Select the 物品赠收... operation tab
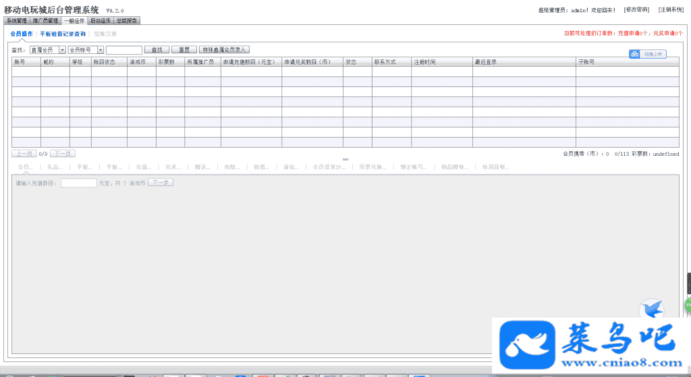This screenshot has width=691, height=377. point(455,167)
